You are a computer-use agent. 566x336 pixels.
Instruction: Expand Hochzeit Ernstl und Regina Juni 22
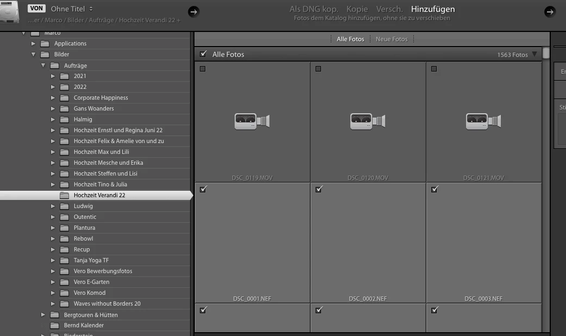point(53,130)
